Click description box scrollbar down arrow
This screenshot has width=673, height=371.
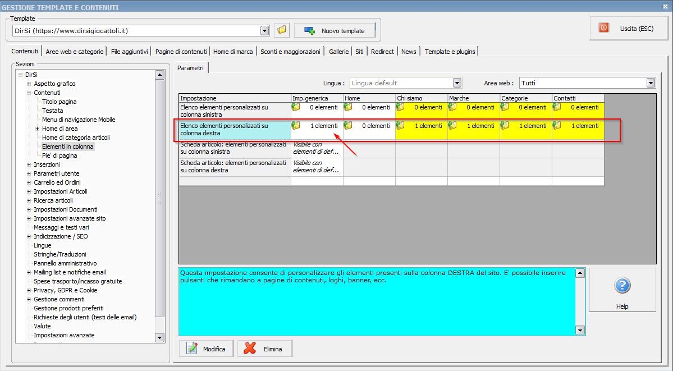click(580, 331)
